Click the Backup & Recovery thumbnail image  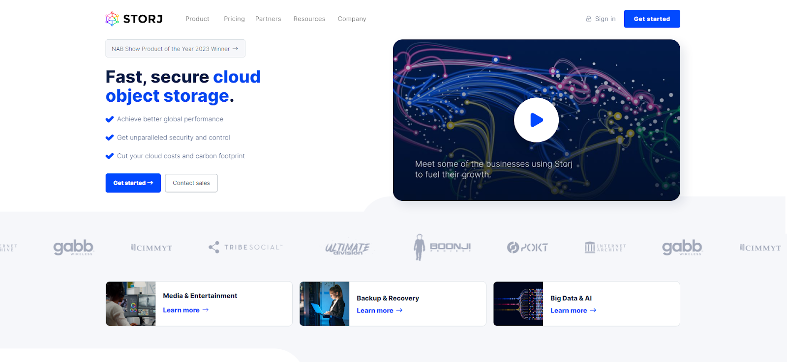click(325, 304)
